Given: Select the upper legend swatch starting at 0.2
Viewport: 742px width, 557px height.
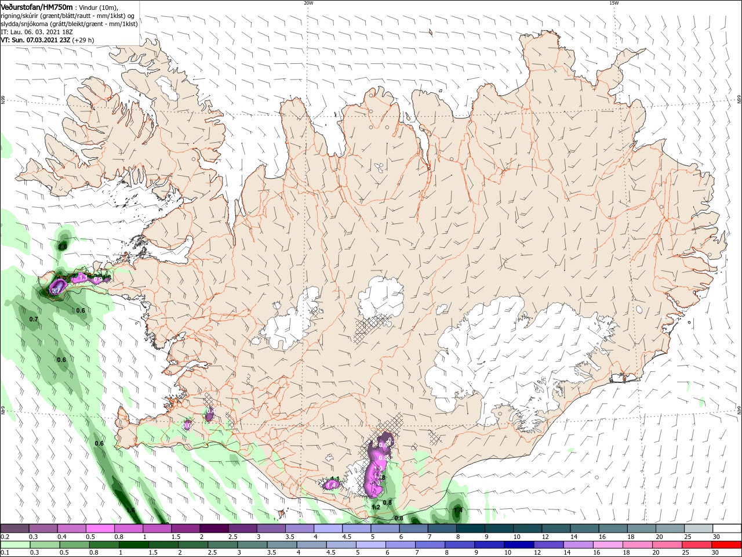Looking at the screenshot, I should coord(14,529).
